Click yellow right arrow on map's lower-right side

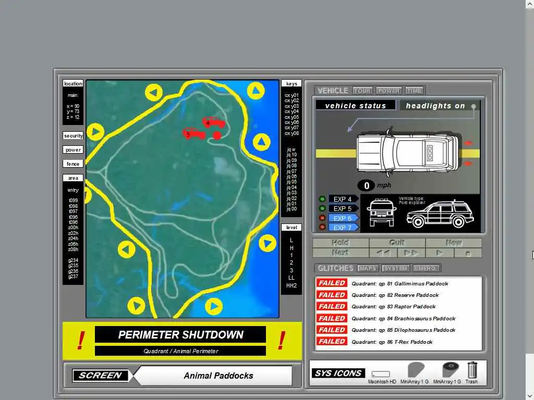point(268,243)
